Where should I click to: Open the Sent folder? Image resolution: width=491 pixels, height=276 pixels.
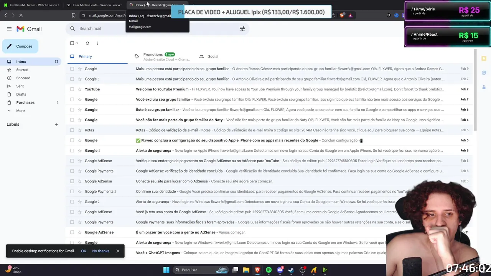pyautogui.click(x=20, y=86)
